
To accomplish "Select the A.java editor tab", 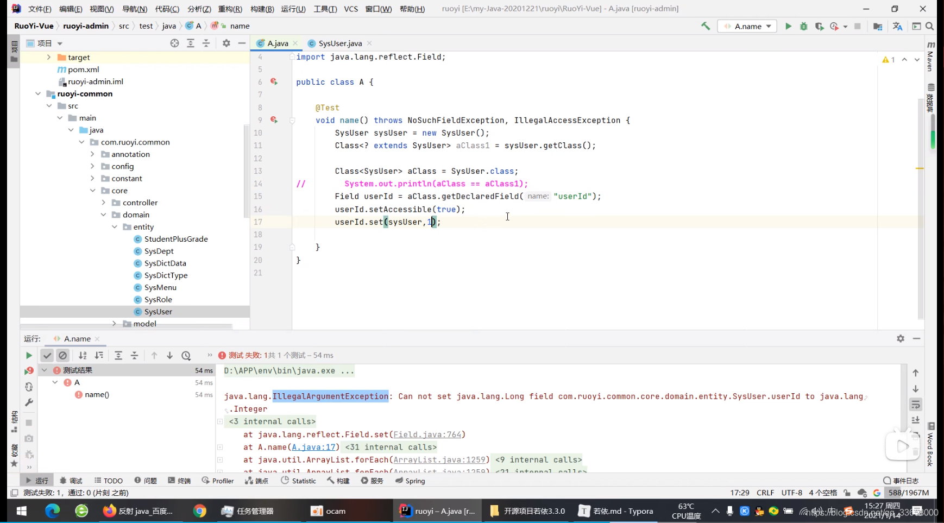I will coord(278,43).
